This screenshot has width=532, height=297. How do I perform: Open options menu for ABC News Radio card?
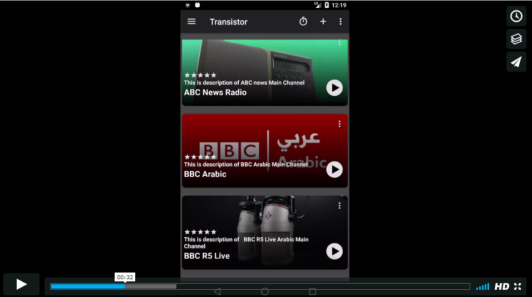(x=339, y=43)
